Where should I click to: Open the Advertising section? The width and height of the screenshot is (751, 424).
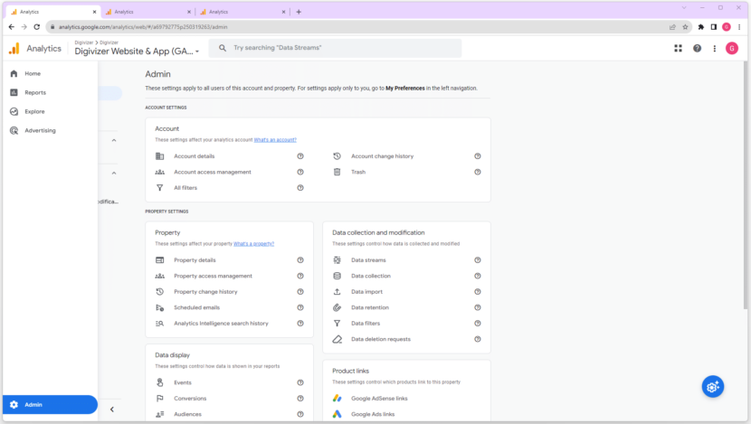pyautogui.click(x=40, y=130)
